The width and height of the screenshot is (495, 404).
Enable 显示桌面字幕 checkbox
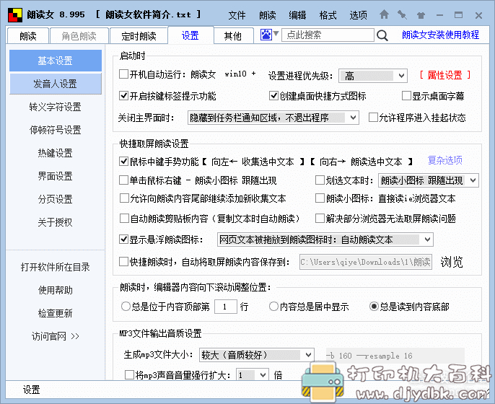406,96
